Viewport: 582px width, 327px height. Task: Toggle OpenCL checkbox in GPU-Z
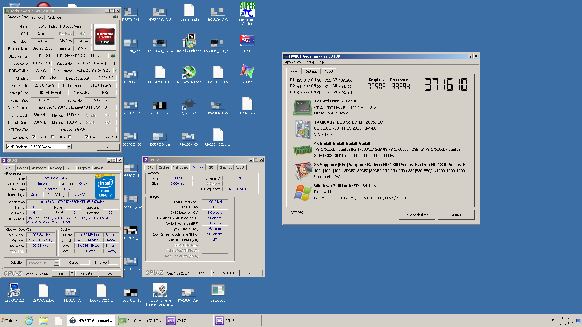tap(34, 137)
